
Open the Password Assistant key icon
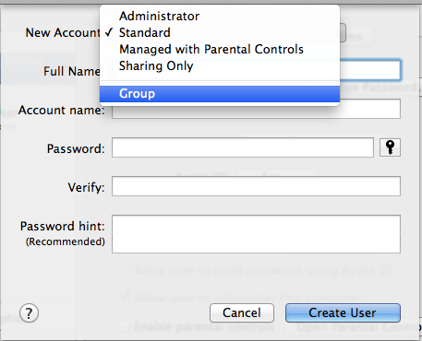[390, 147]
